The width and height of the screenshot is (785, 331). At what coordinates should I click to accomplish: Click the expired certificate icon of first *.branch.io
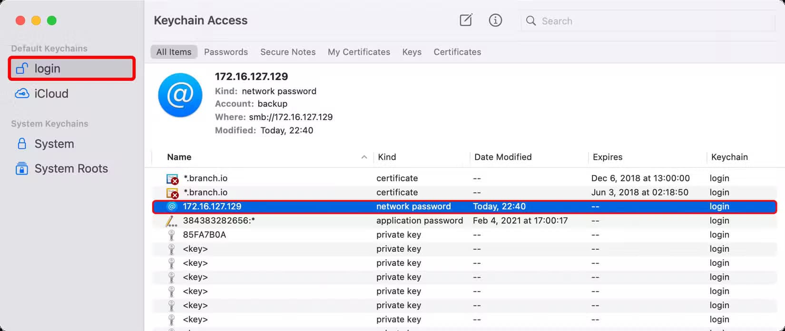(x=172, y=179)
